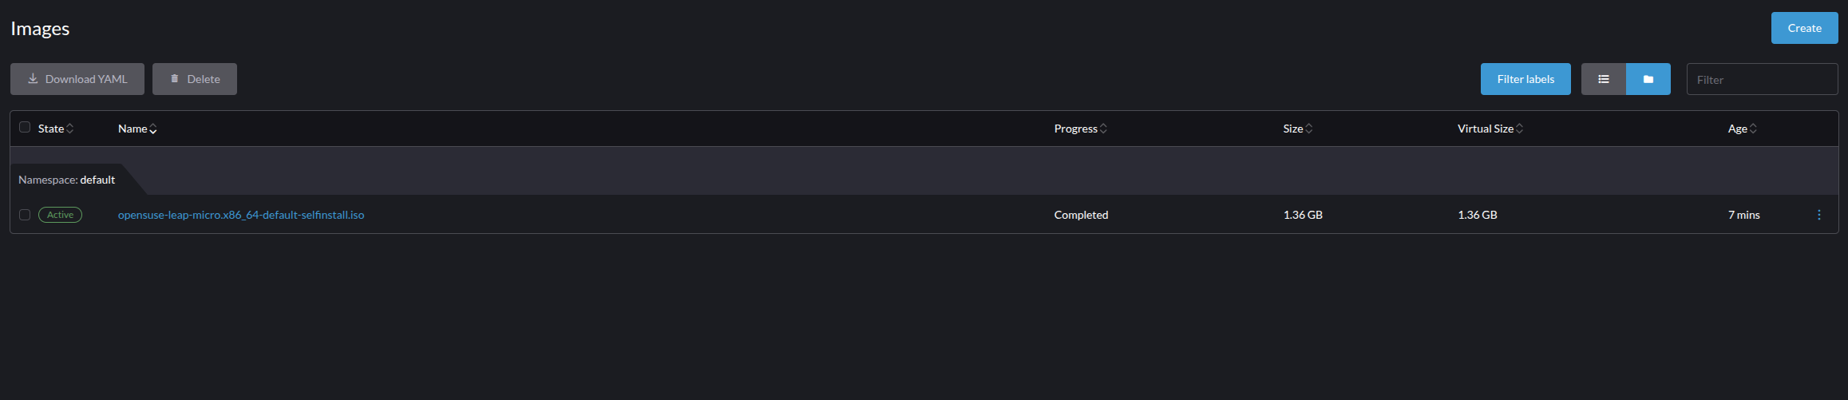Click the Download YAML button

tap(77, 79)
